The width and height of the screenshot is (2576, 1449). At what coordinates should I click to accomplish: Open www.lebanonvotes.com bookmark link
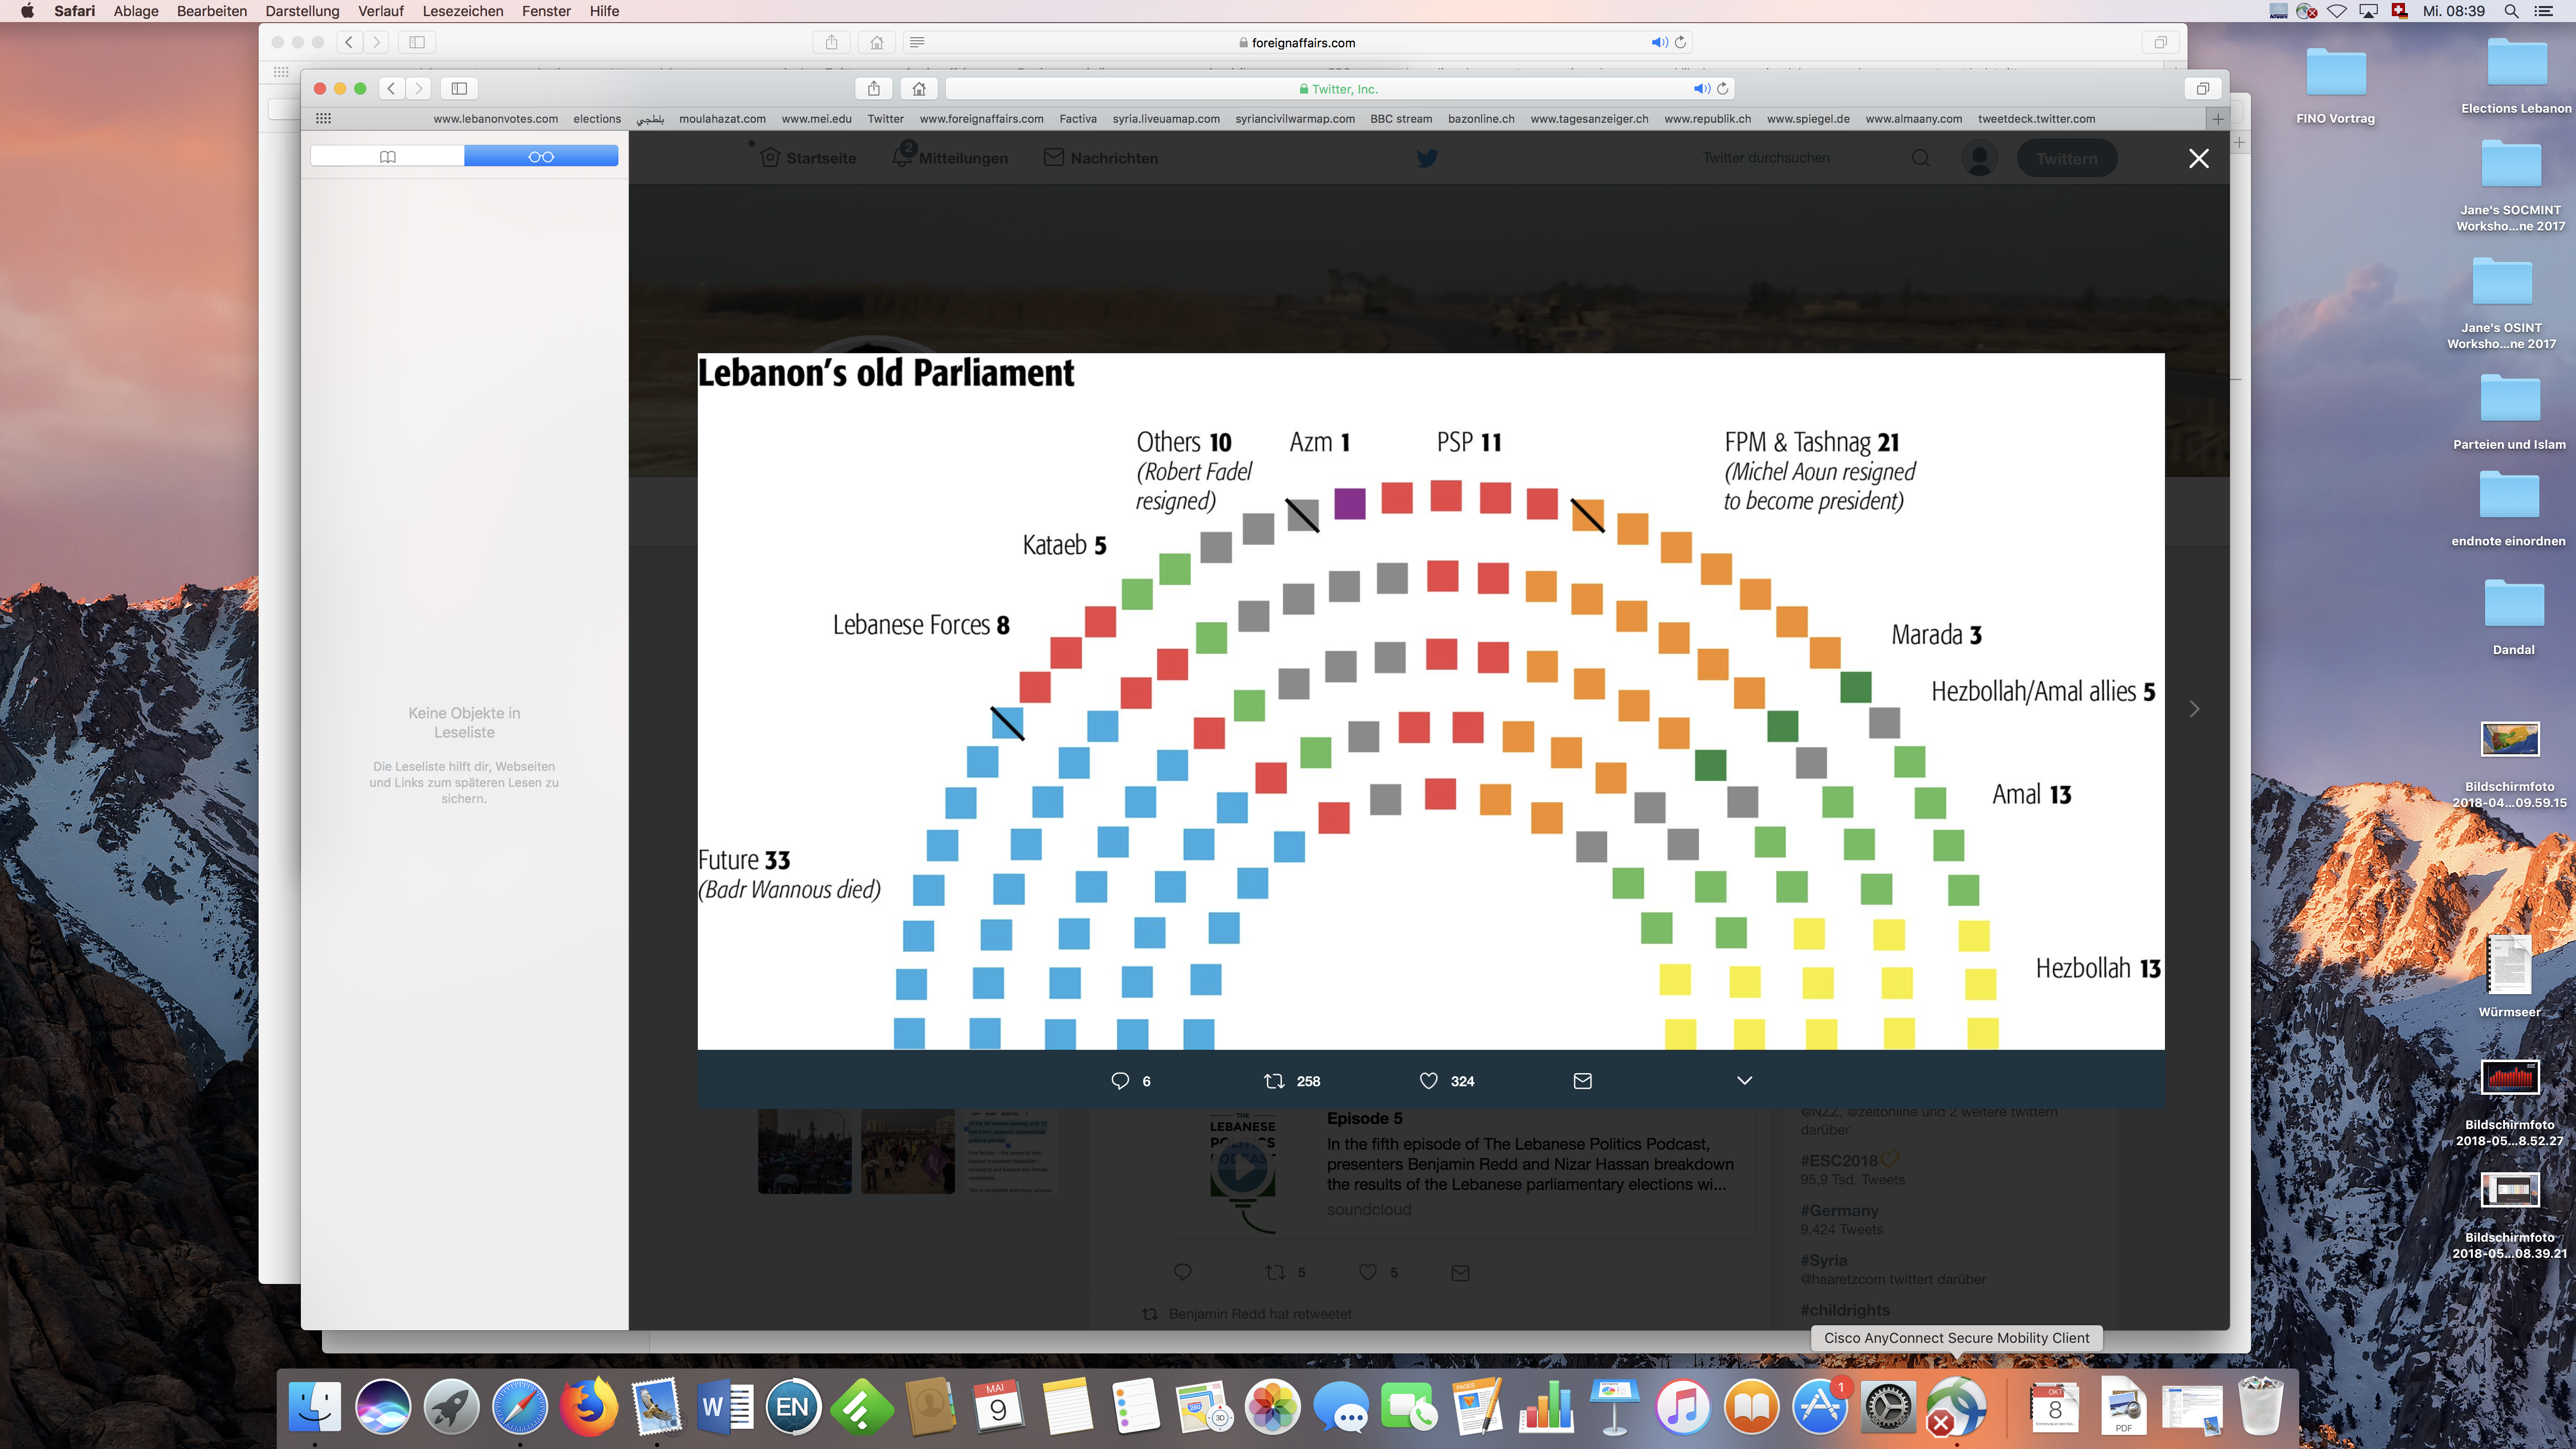(x=495, y=118)
